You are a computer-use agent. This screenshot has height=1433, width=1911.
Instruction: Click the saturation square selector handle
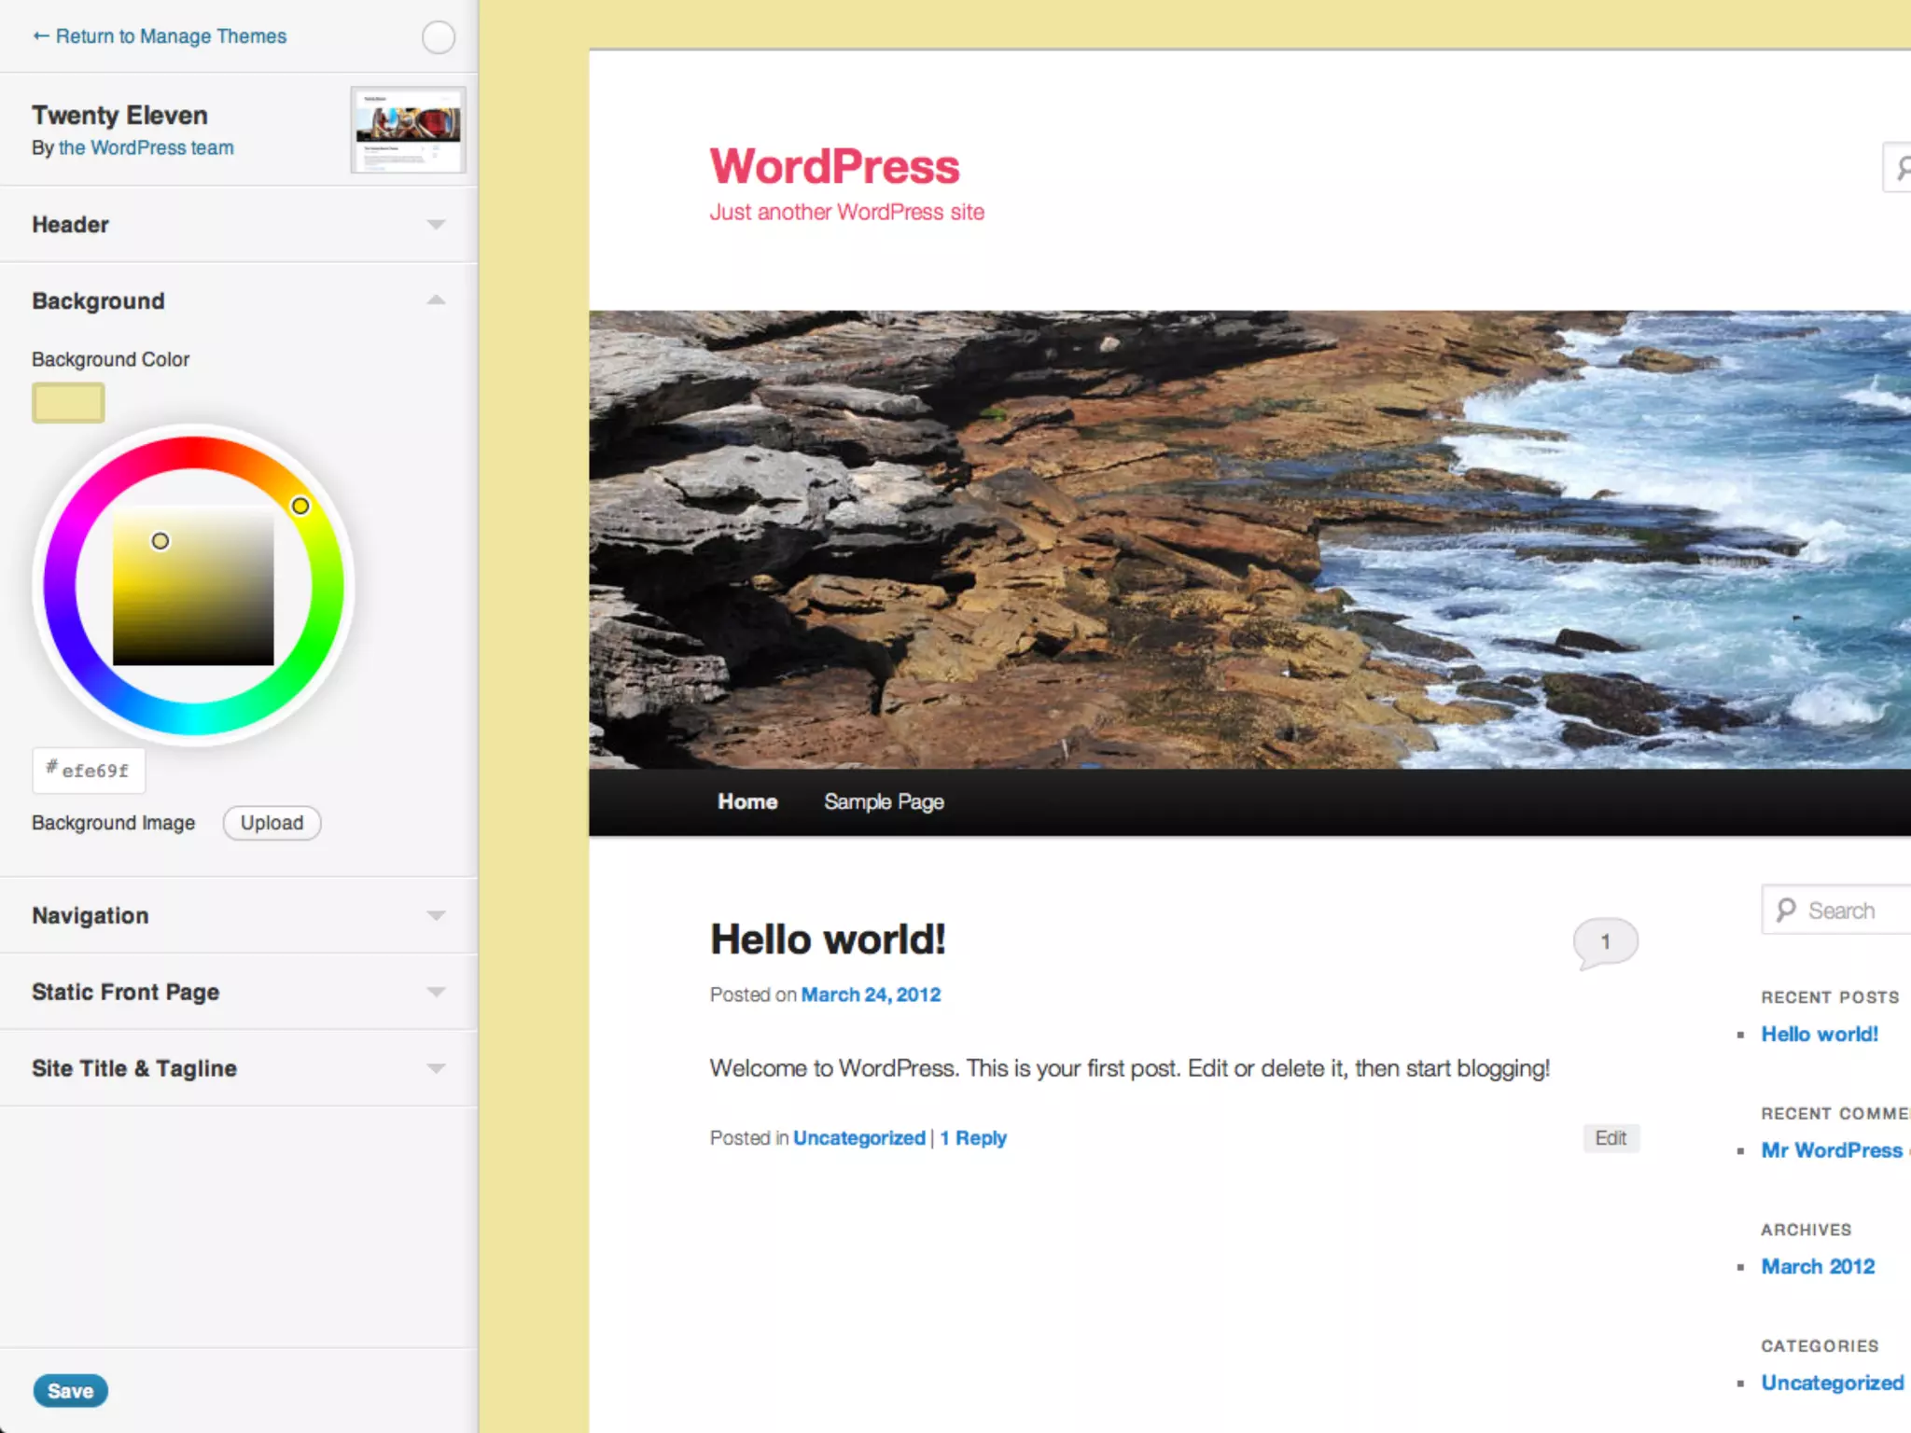pos(160,541)
